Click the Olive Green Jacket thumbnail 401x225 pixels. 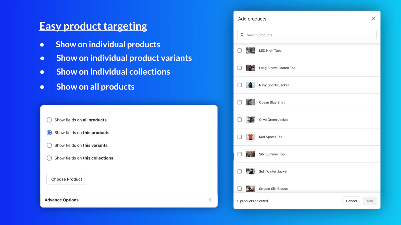pos(250,119)
